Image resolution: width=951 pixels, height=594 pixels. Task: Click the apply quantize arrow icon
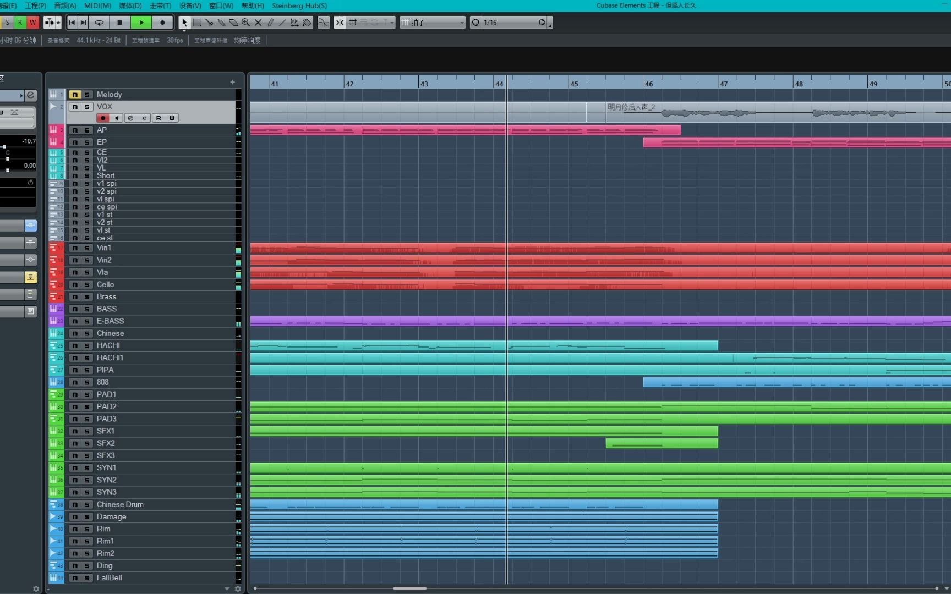[x=542, y=23]
